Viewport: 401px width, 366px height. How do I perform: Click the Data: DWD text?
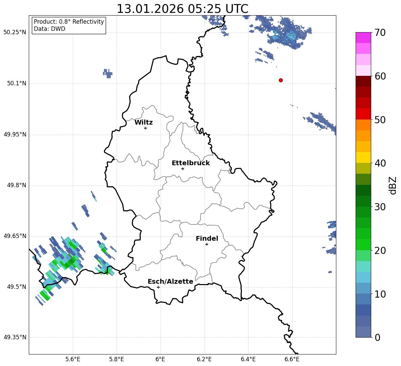[49, 29]
